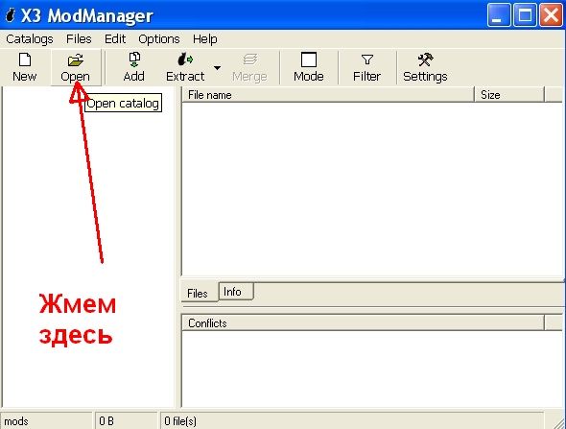The width and height of the screenshot is (566, 429).
Task: Click the X3 ModManager title bar icon
Action: (11, 15)
